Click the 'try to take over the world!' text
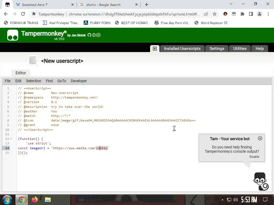Viewport: 274px width, 205px height. click(x=77, y=107)
